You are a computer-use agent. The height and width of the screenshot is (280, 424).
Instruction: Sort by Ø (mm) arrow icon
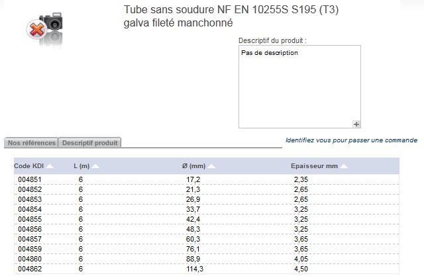211,166
